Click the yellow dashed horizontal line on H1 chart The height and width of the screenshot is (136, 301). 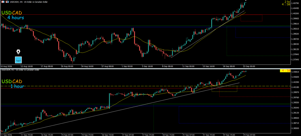[146, 86]
